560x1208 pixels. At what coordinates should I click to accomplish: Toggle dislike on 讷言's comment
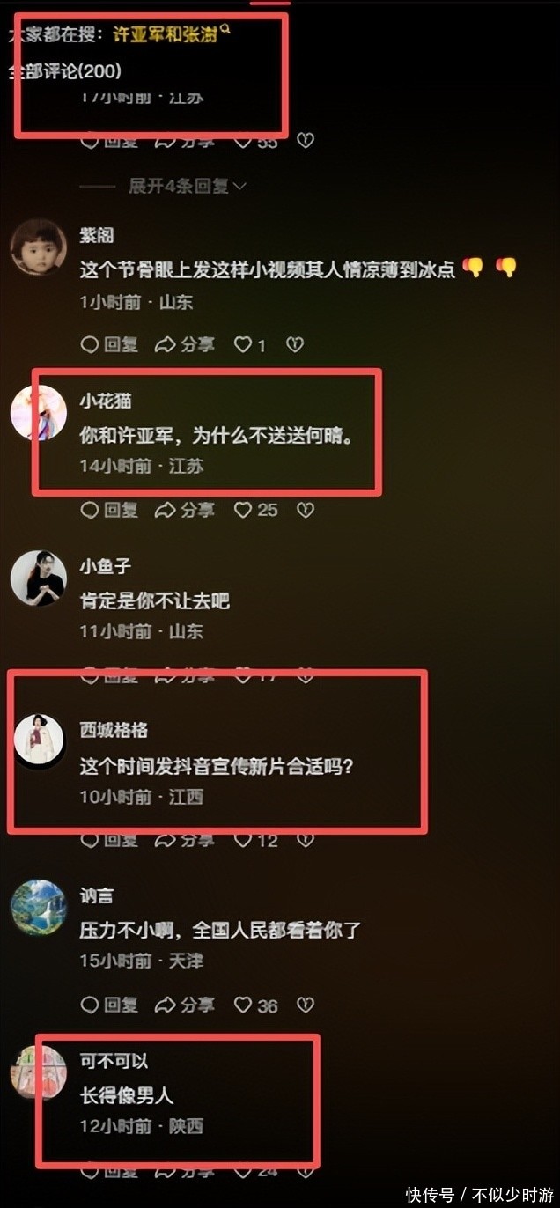point(306,1005)
